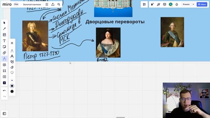Open the templates tool
This screenshot has height=118, width=210.
point(4,35)
